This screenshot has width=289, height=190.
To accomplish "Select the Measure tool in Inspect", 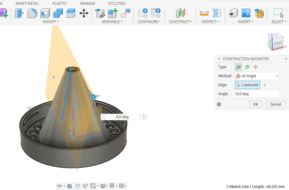I will pos(204,13).
